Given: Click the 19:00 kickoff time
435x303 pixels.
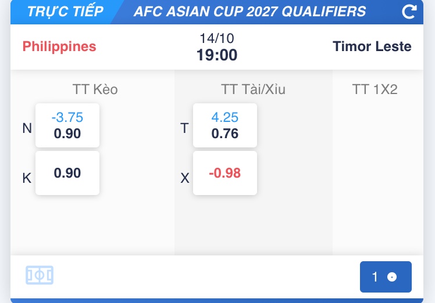Looking at the screenshot, I should 217,55.
